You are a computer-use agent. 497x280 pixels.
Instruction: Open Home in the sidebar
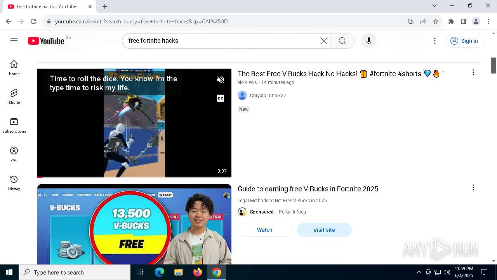(14, 68)
